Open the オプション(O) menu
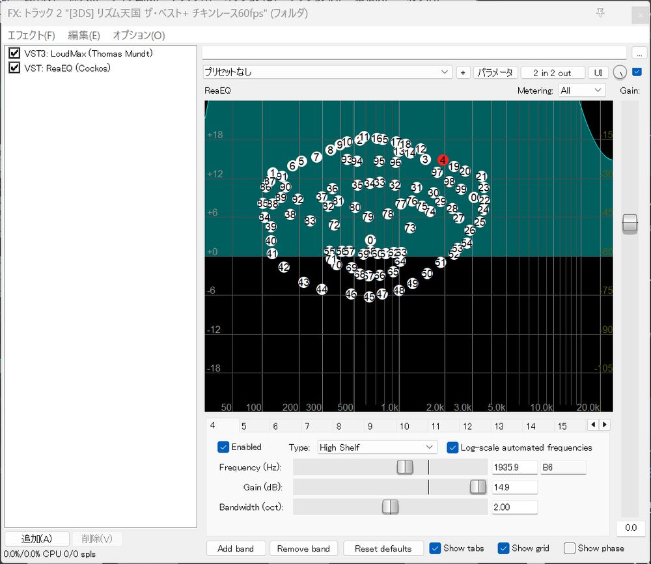This screenshot has width=651, height=564. click(x=139, y=35)
